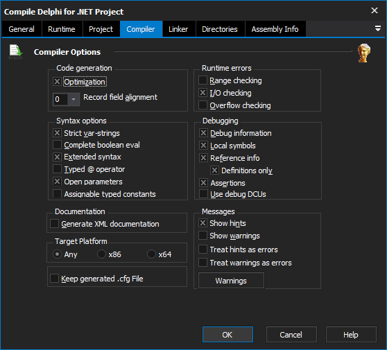This screenshot has height=350, width=387.
Task: Confirm with the OK button
Action: click(x=227, y=335)
